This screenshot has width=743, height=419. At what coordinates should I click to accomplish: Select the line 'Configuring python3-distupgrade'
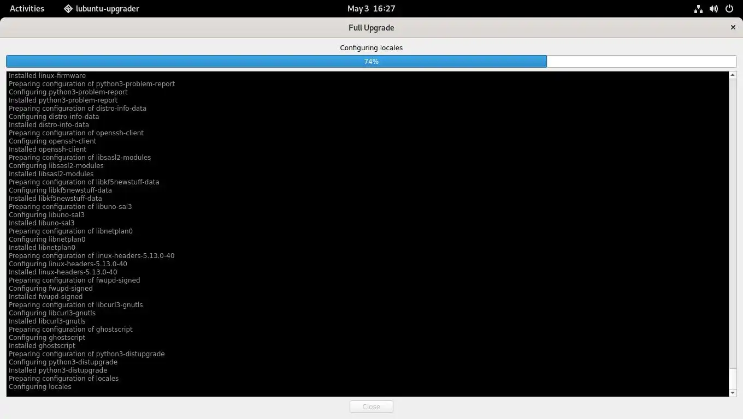(63, 362)
